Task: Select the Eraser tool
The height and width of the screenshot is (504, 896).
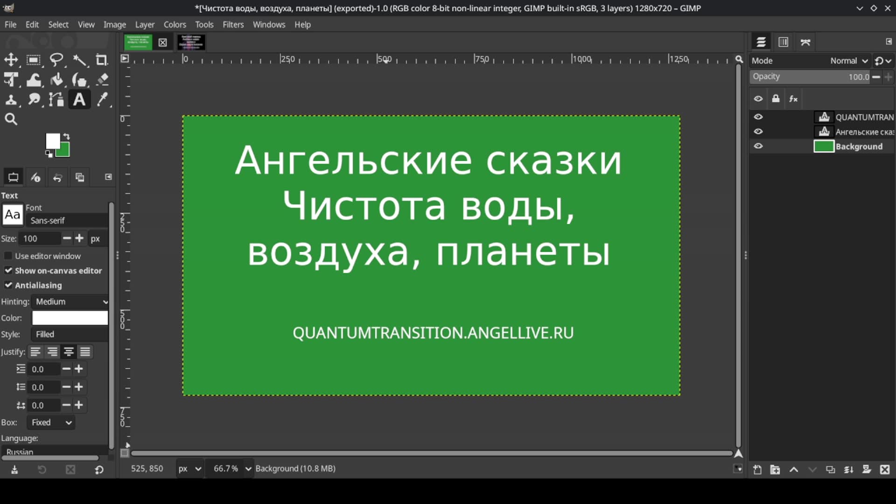Action: click(x=102, y=80)
